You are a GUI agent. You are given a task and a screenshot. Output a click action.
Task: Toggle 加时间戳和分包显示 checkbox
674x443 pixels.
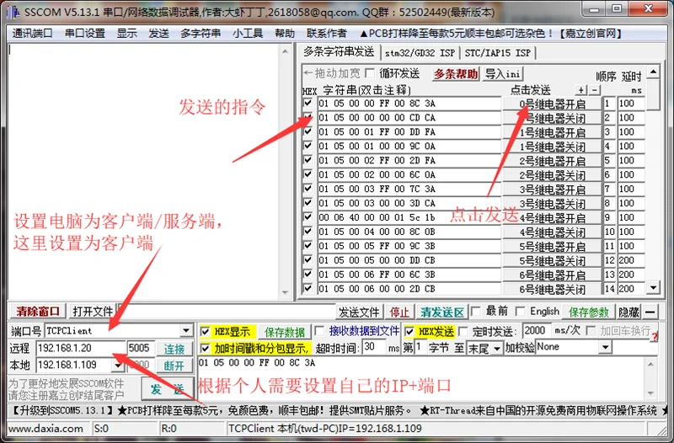coord(206,348)
